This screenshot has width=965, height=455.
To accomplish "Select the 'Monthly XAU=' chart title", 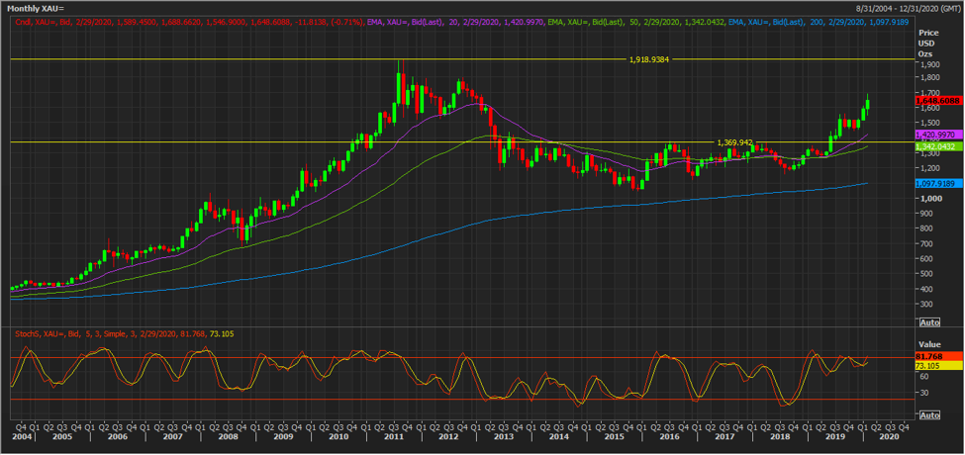I will coord(35,9).
